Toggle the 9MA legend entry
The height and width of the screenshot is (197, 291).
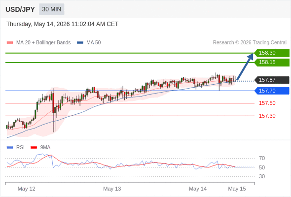[40, 148]
